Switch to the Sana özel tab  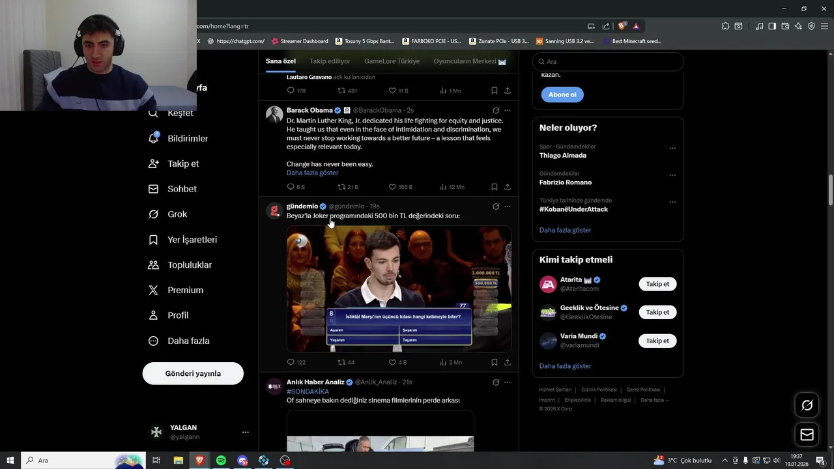[281, 61]
